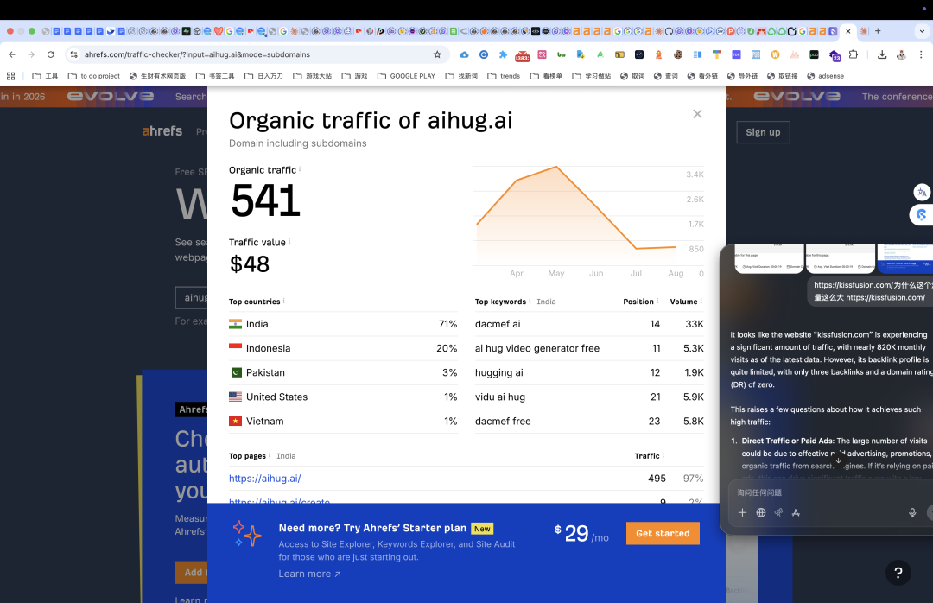Click the microphone icon in chat panel

tap(912, 512)
